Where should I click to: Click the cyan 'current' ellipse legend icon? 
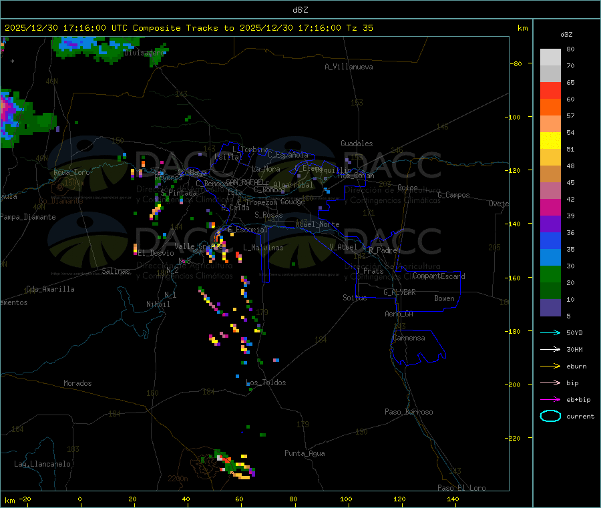[550, 416]
